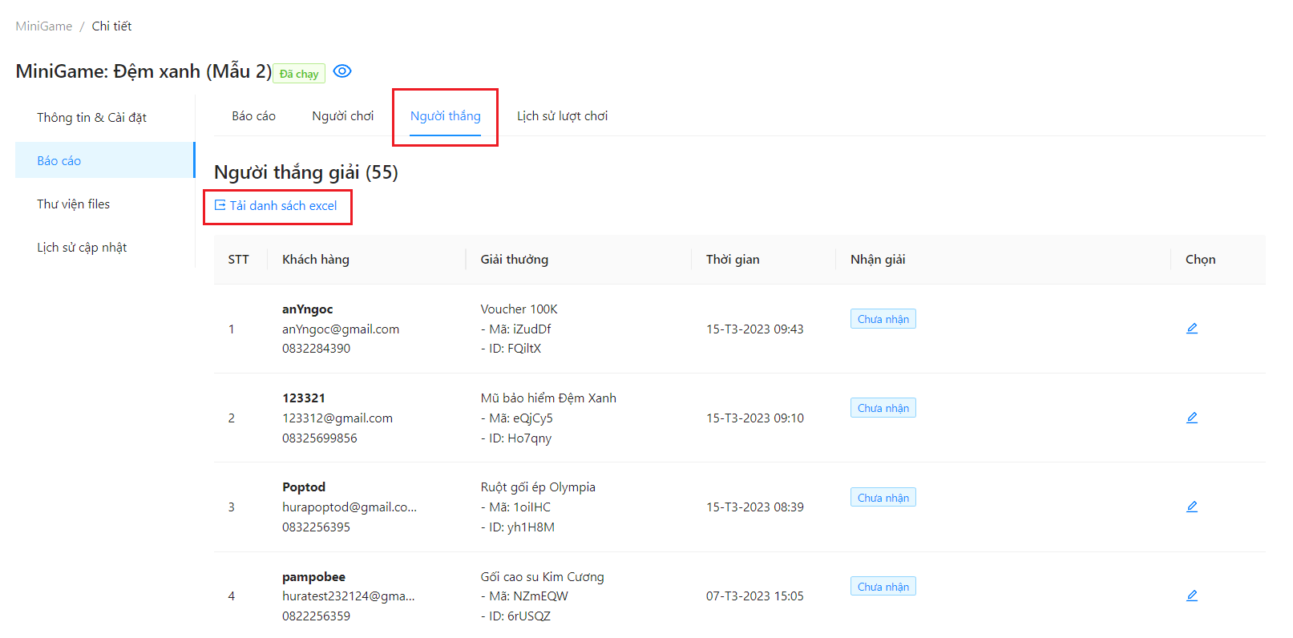Click Chưa nhận status tag for Poptod
This screenshot has width=1293, height=638.
[883, 498]
